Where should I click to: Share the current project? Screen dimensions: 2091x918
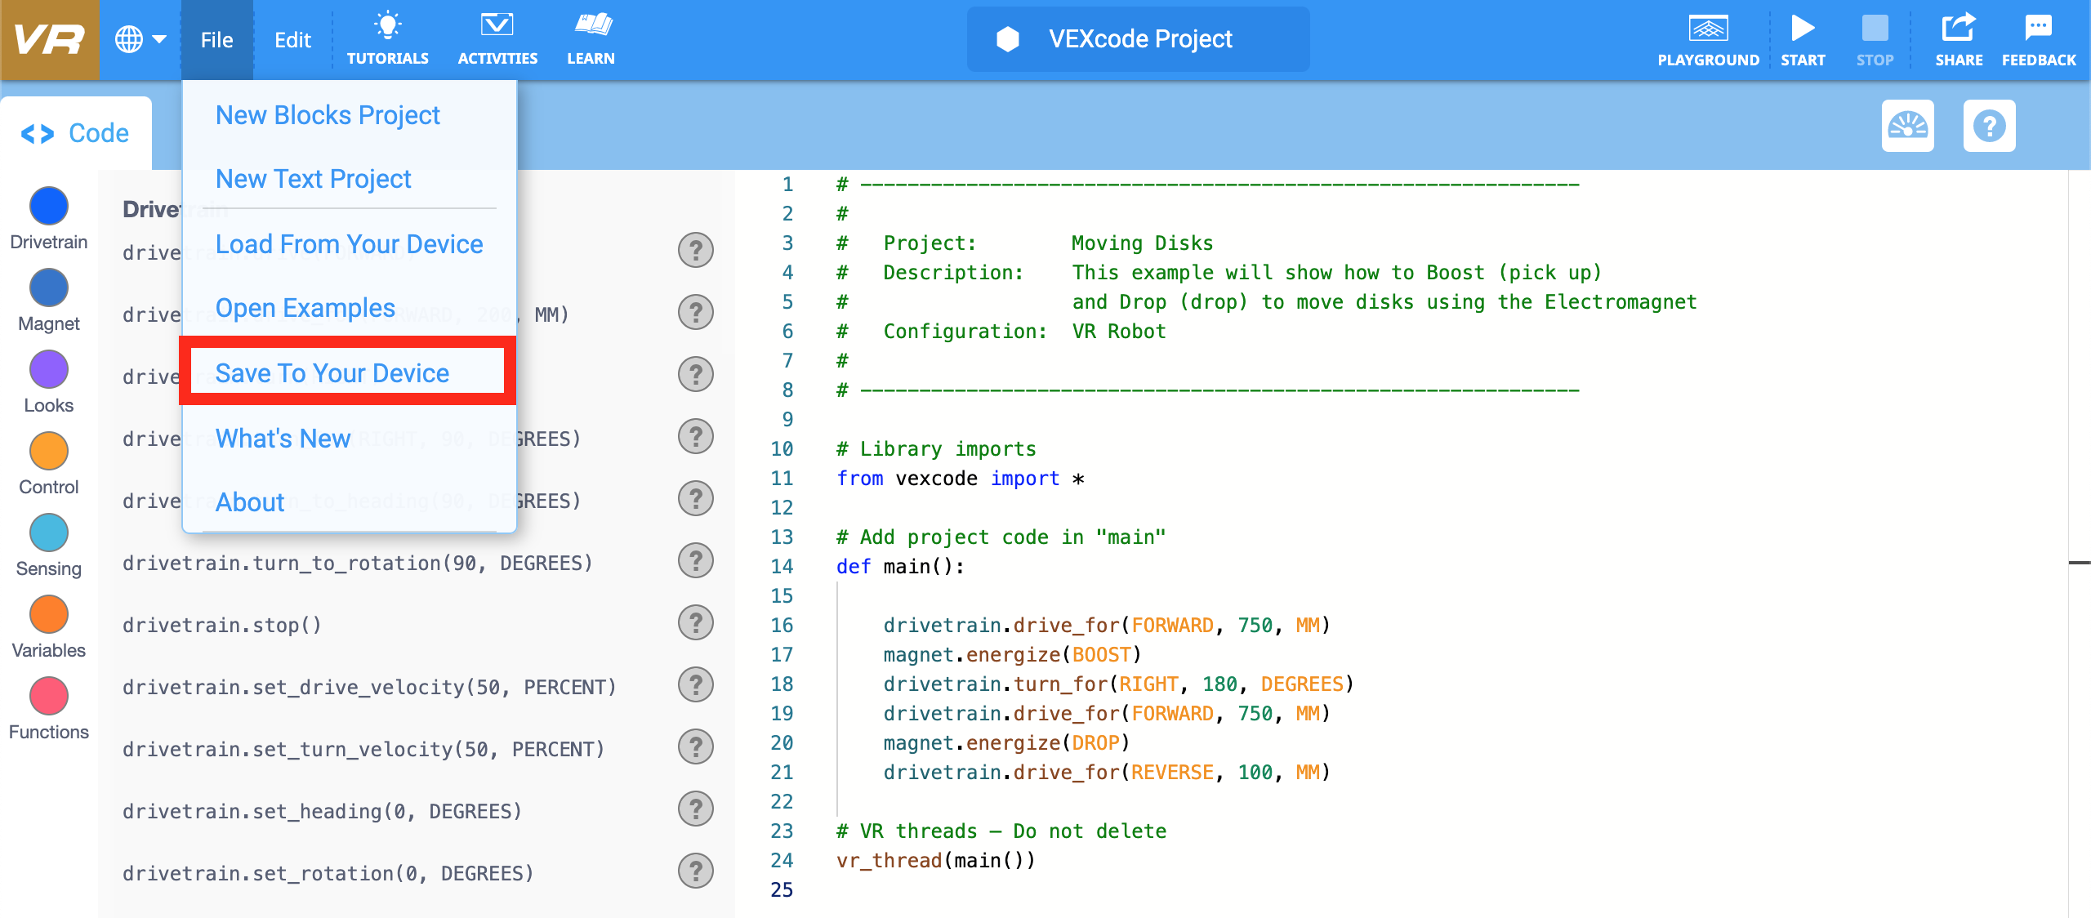[x=1959, y=38]
